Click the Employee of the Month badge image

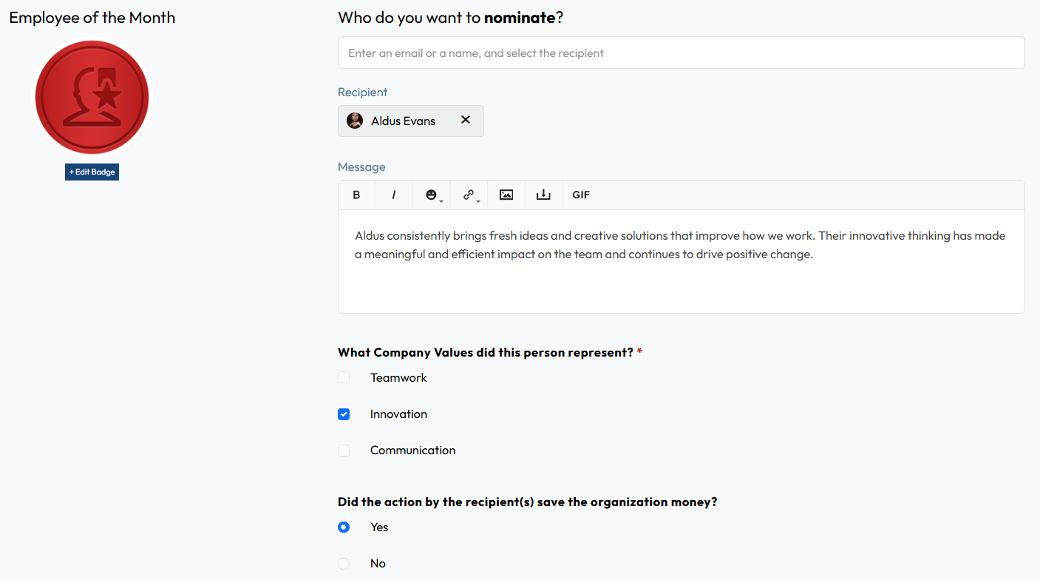pos(92,97)
